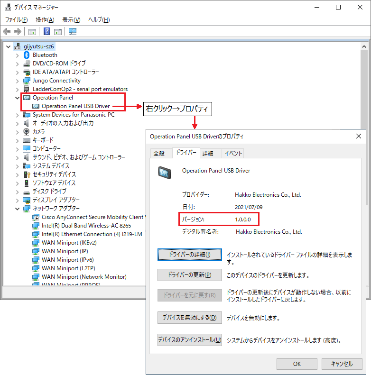Switch to the 全般 tab
This screenshot has width=371, height=375.
pos(159,153)
